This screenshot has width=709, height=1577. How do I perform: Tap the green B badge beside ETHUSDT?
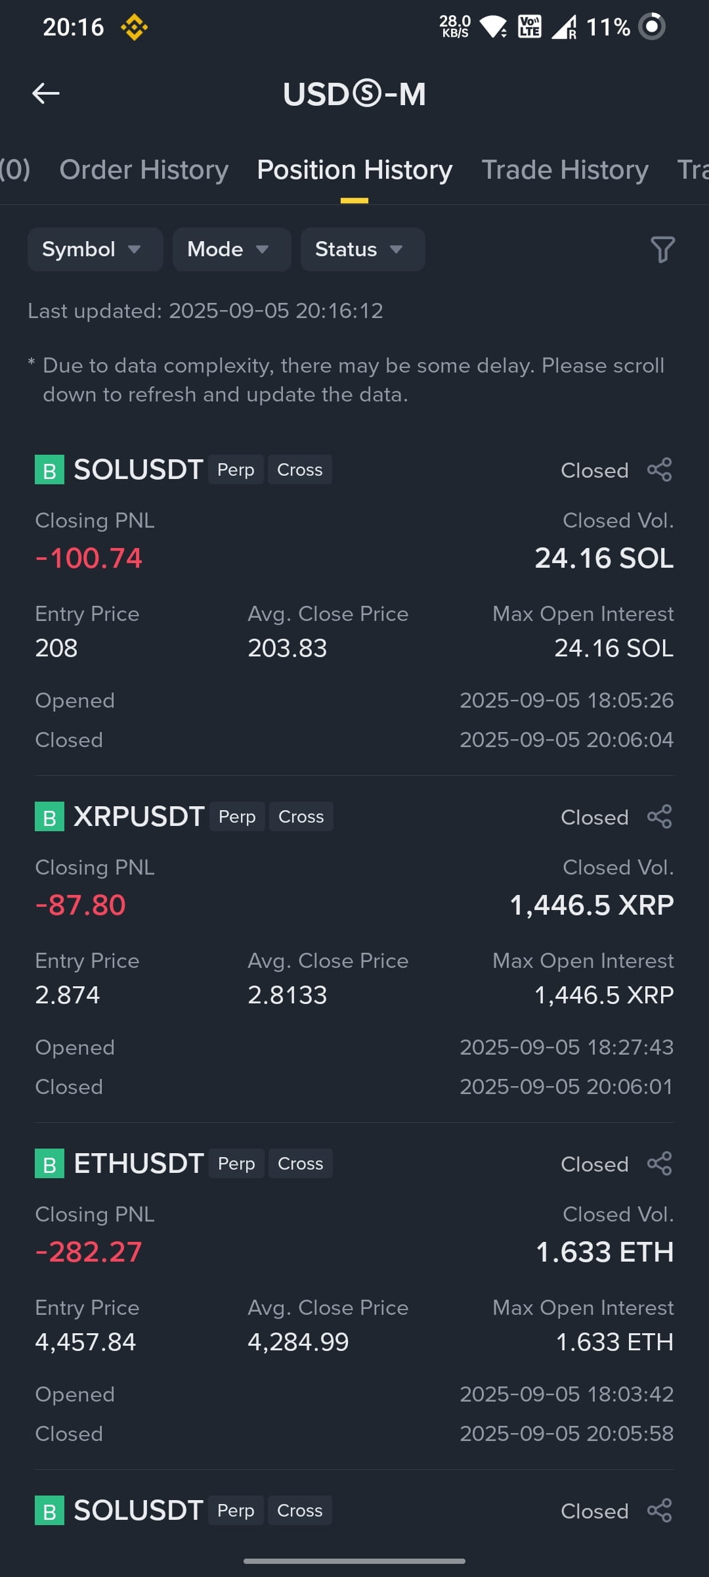(x=49, y=1164)
